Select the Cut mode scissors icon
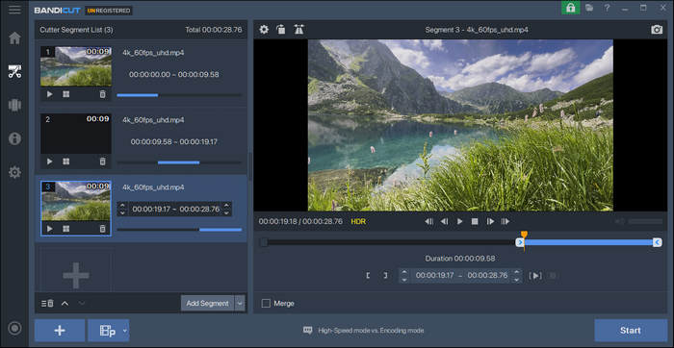This screenshot has width=674, height=348. [x=14, y=71]
